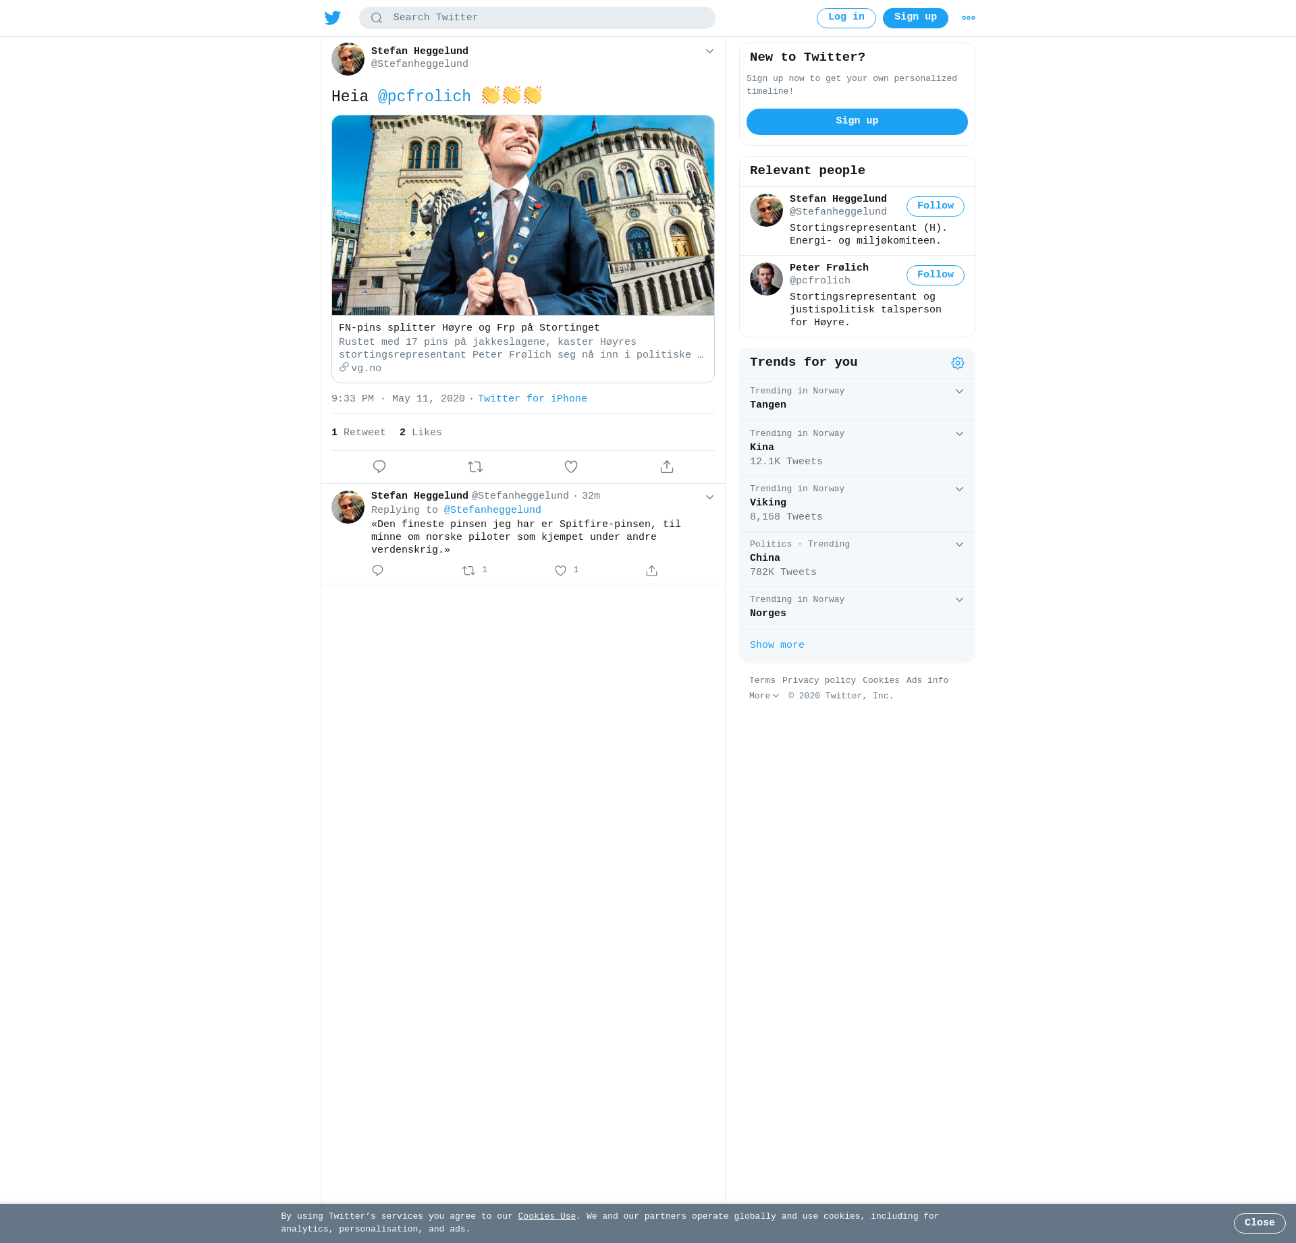Open Twitter for iPhone link
Screen dimensions: 1296x1243
pos(533,399)
